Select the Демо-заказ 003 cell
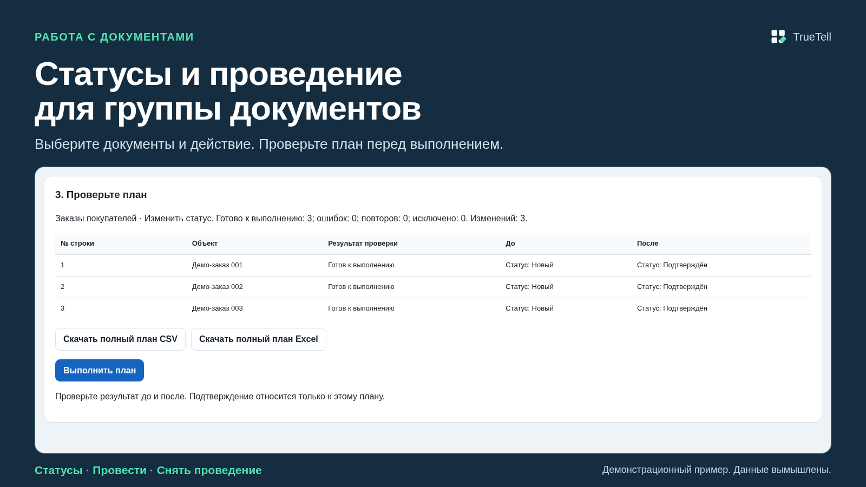Viewport: 866px width, 487px height. 218,308
